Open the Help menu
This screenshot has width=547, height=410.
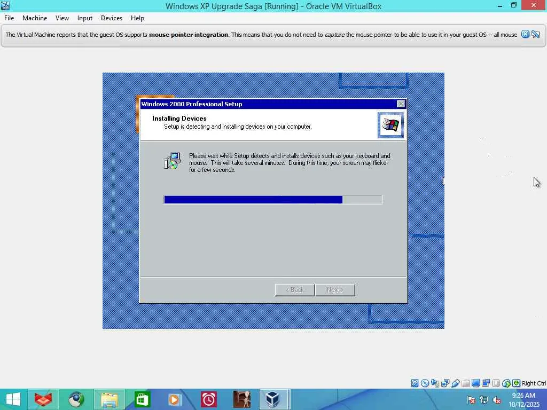tap(137, 18)
